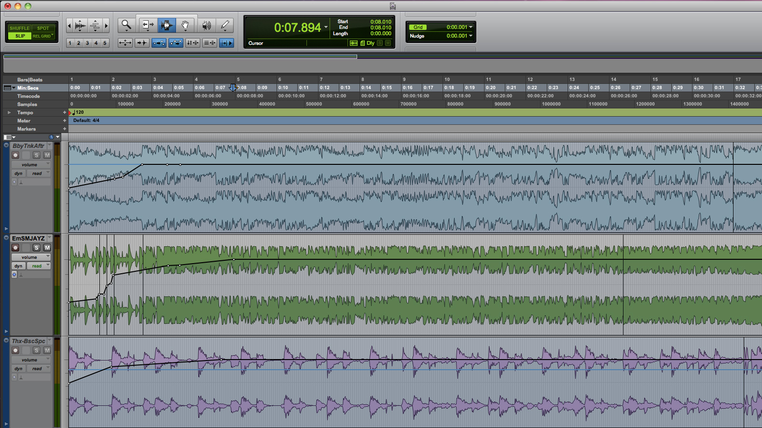The width and height of the screenshot is (762, 428).
Task: Click BbyTnkAftr timebase clock icon
Action: tap(14, 182)
